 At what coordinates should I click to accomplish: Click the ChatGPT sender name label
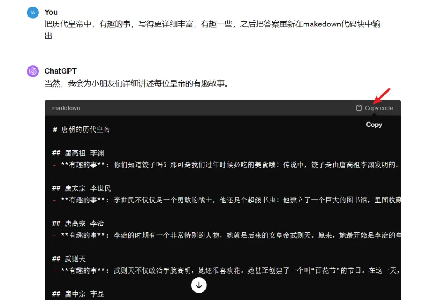pyautogui.click(x=60, y=71)
